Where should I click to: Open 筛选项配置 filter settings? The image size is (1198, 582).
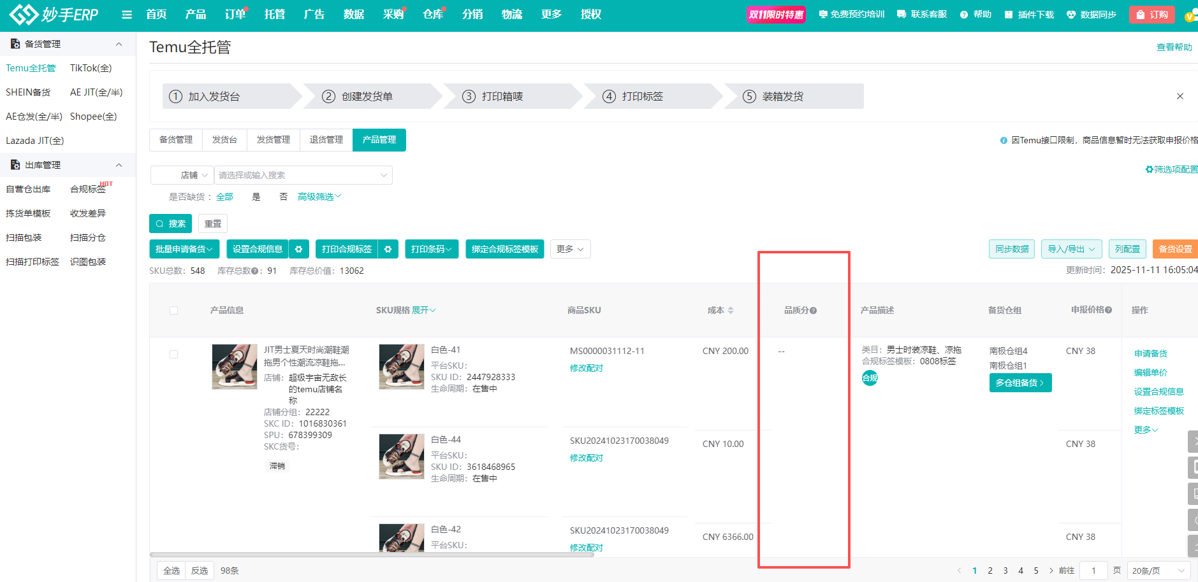[1171, 169]
